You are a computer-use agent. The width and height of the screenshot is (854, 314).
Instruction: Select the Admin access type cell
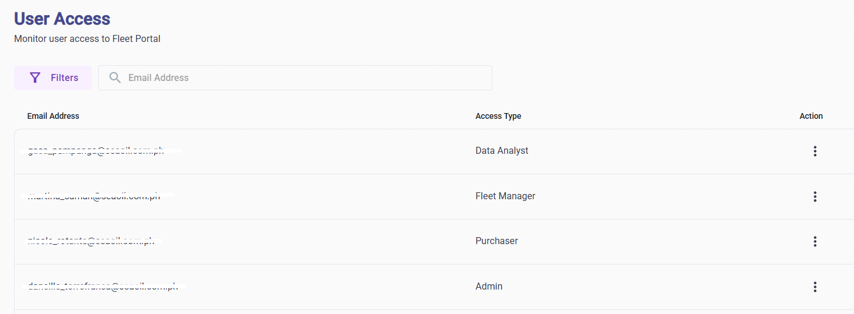click(x=489, y=287)
